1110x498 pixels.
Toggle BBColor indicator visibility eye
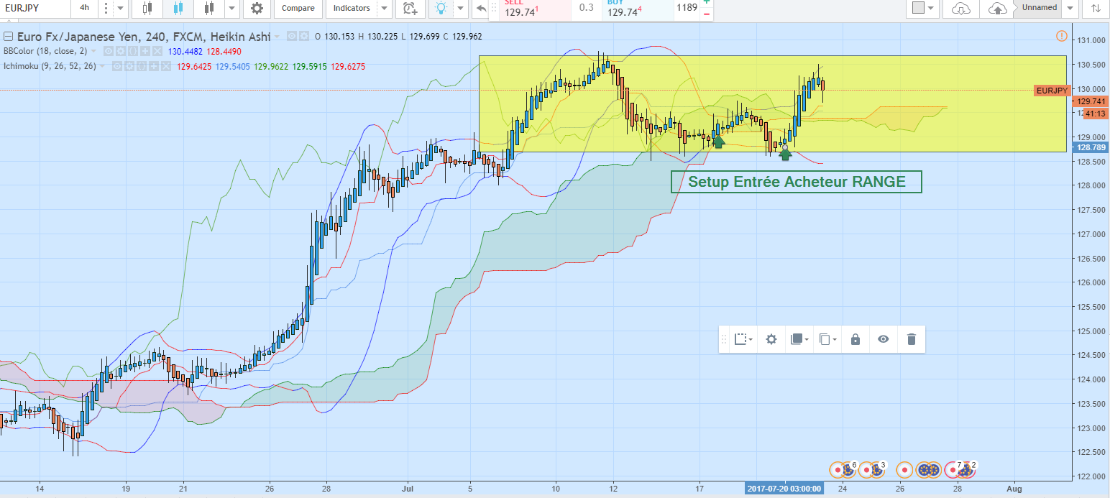[109, 51]
